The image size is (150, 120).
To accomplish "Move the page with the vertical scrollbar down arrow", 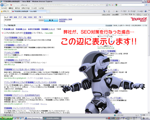I will [x=149, y=112].
